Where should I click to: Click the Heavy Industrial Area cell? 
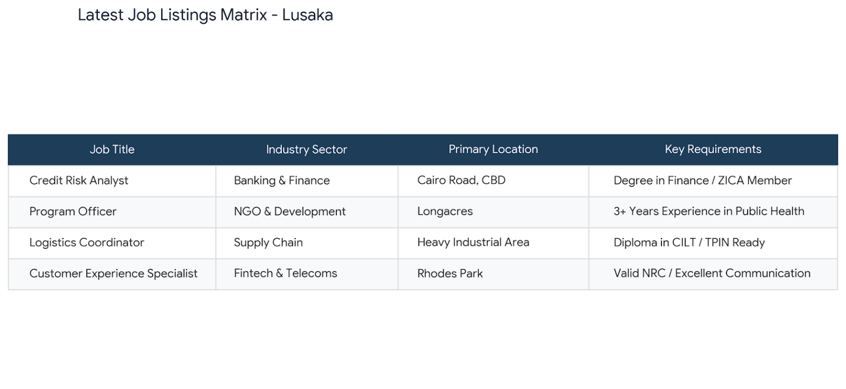click(x=494, y=243)
